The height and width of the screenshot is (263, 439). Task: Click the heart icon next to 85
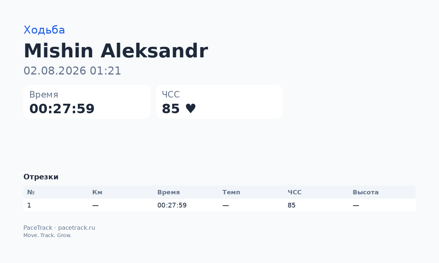[x=191, y=109]
